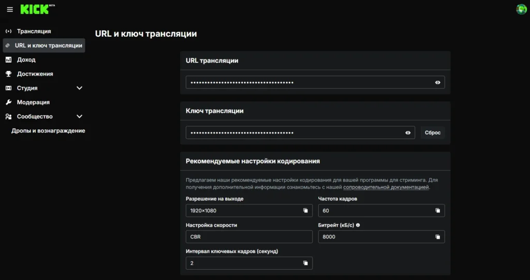Click the Разрешение на выходе label
The height and width of the screenshot is (280, 530).
215,199
